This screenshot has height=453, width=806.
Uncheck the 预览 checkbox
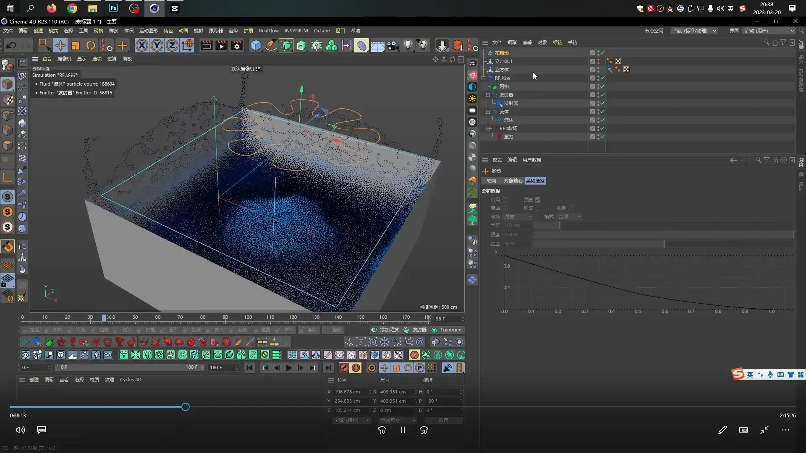pyautogui.click(x=537, y=200)
